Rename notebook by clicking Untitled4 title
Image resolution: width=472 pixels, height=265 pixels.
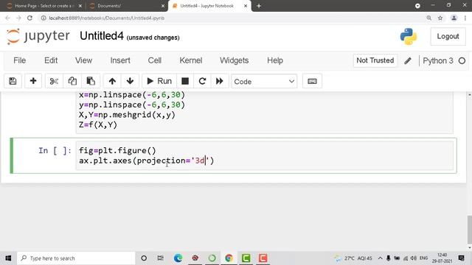pos(102,36)
